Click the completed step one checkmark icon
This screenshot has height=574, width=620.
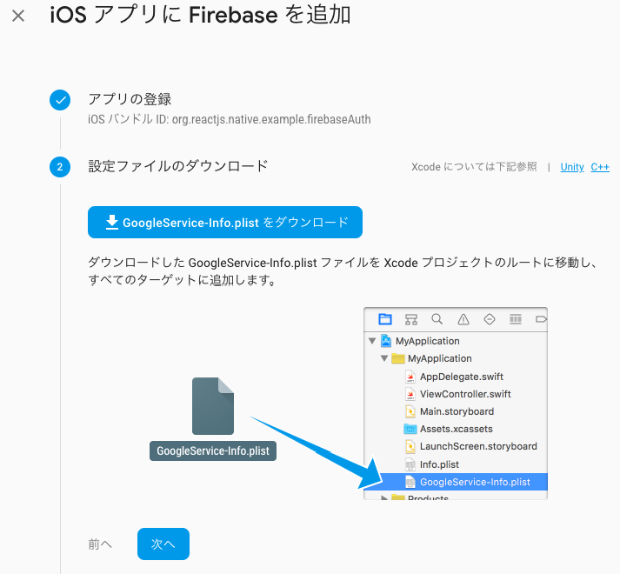coord(60,100)
